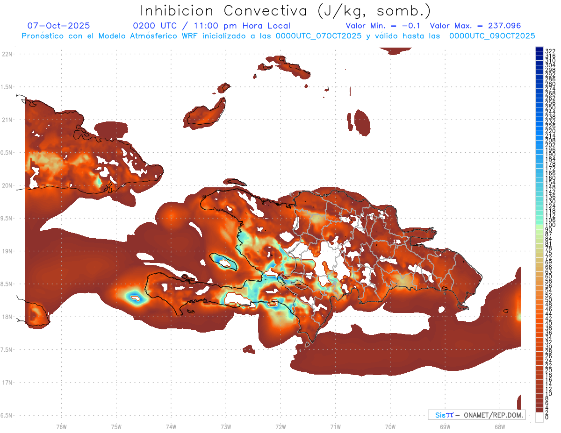Click the 76W longitude axis label
Image resolution: width=561 pixels, height=433 pixels.
coord(61,426)
